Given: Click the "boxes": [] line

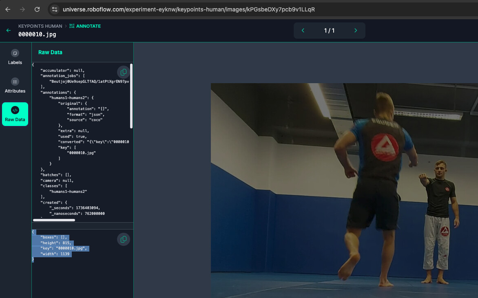Looking at the screenshot, I should pos(54,237).
